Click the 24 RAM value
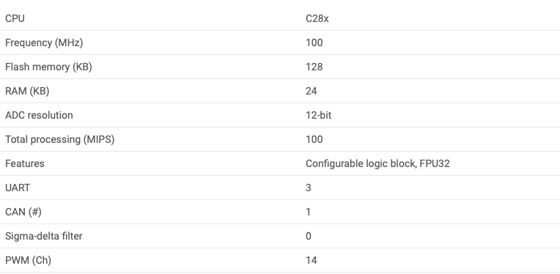The width and height of the screenshot is (560, 274). [x=311, y=92]
